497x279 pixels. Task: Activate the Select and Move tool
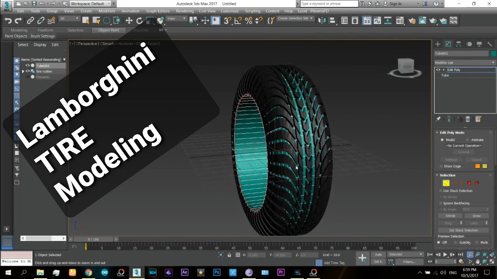point(129,21)
